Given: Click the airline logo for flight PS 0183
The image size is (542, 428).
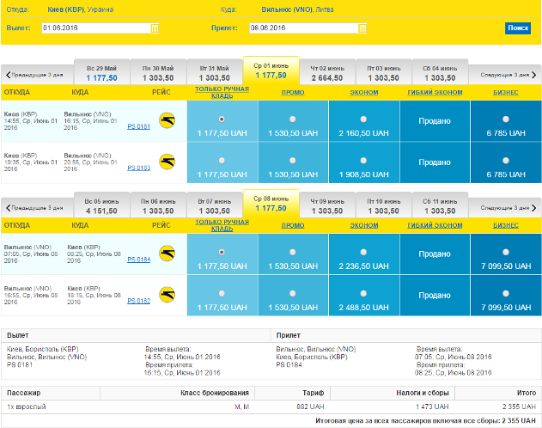Looking at the screenshot, I should click(167, 160).
